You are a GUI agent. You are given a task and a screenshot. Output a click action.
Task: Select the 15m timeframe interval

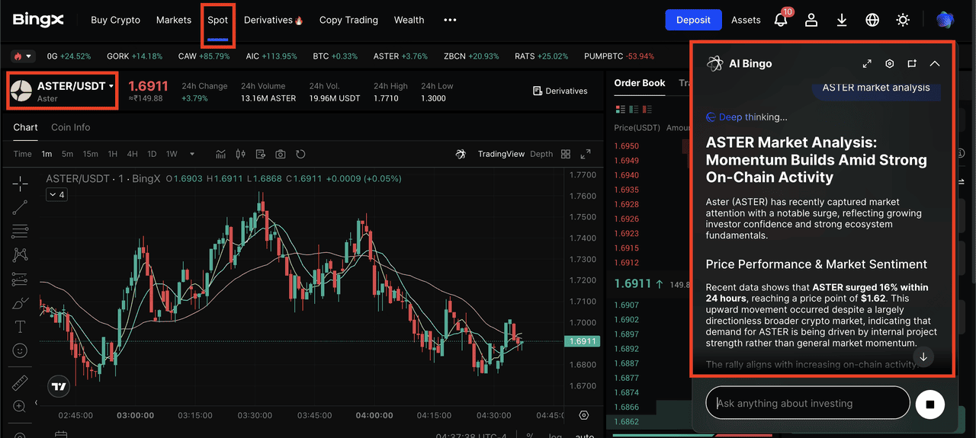coord(90,154)
